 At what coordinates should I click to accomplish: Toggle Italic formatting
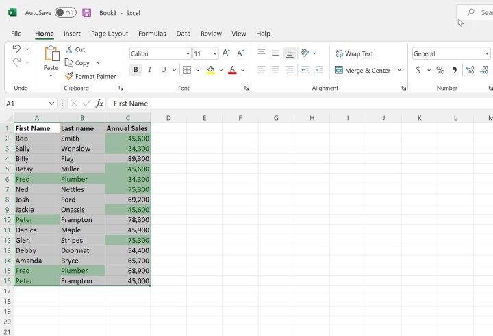click(149, 70)
